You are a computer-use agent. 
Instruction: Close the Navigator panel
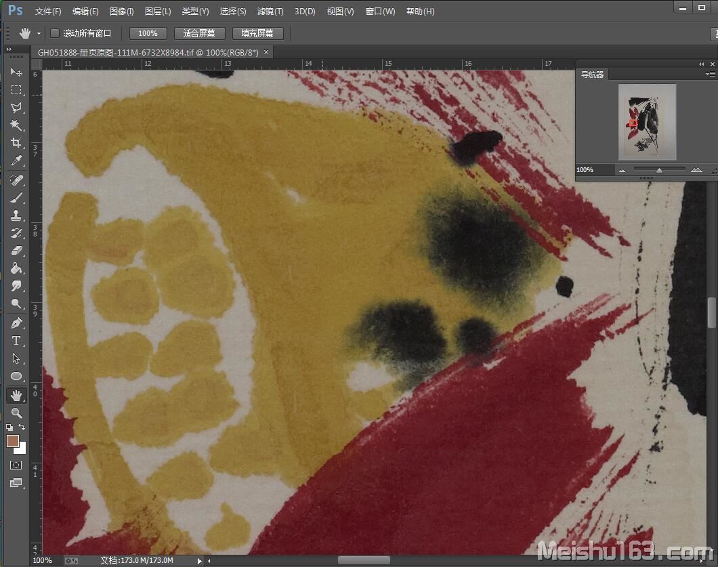pyautogui.click(x=712, y=64)
